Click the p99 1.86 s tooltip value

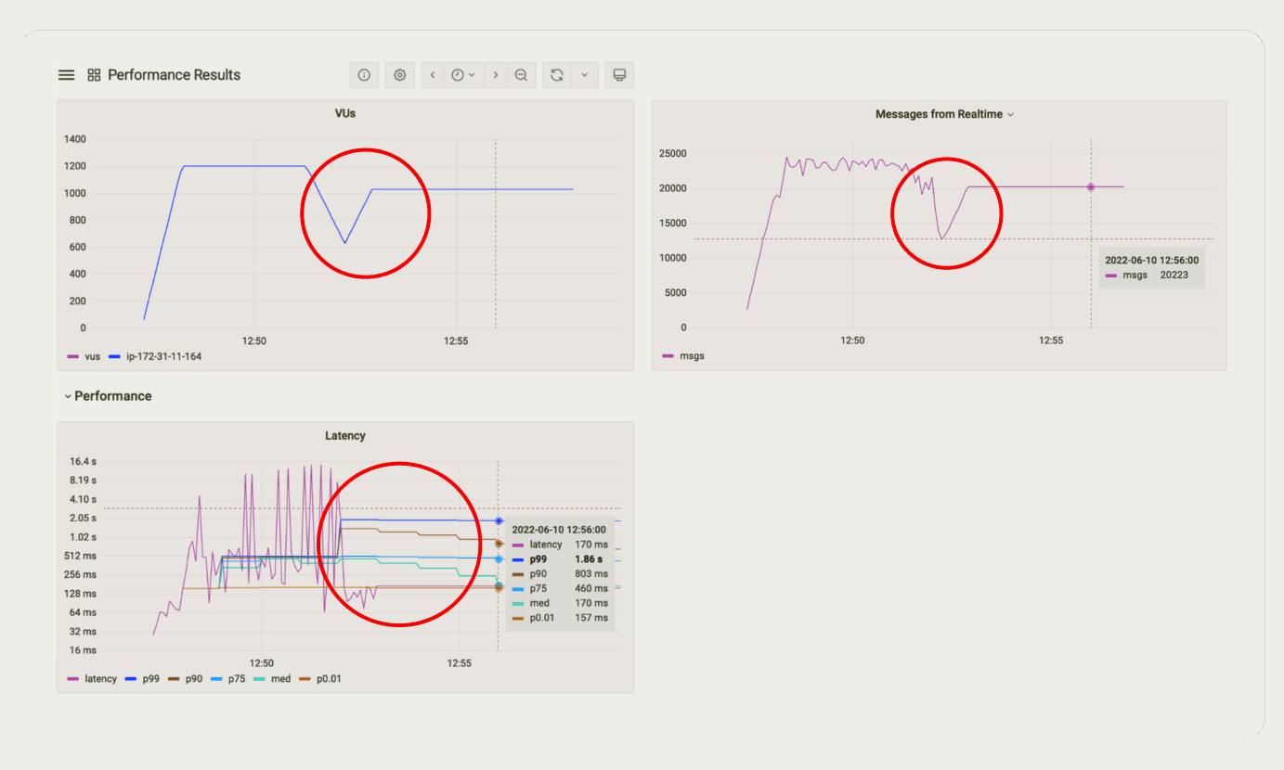(588, 559)
